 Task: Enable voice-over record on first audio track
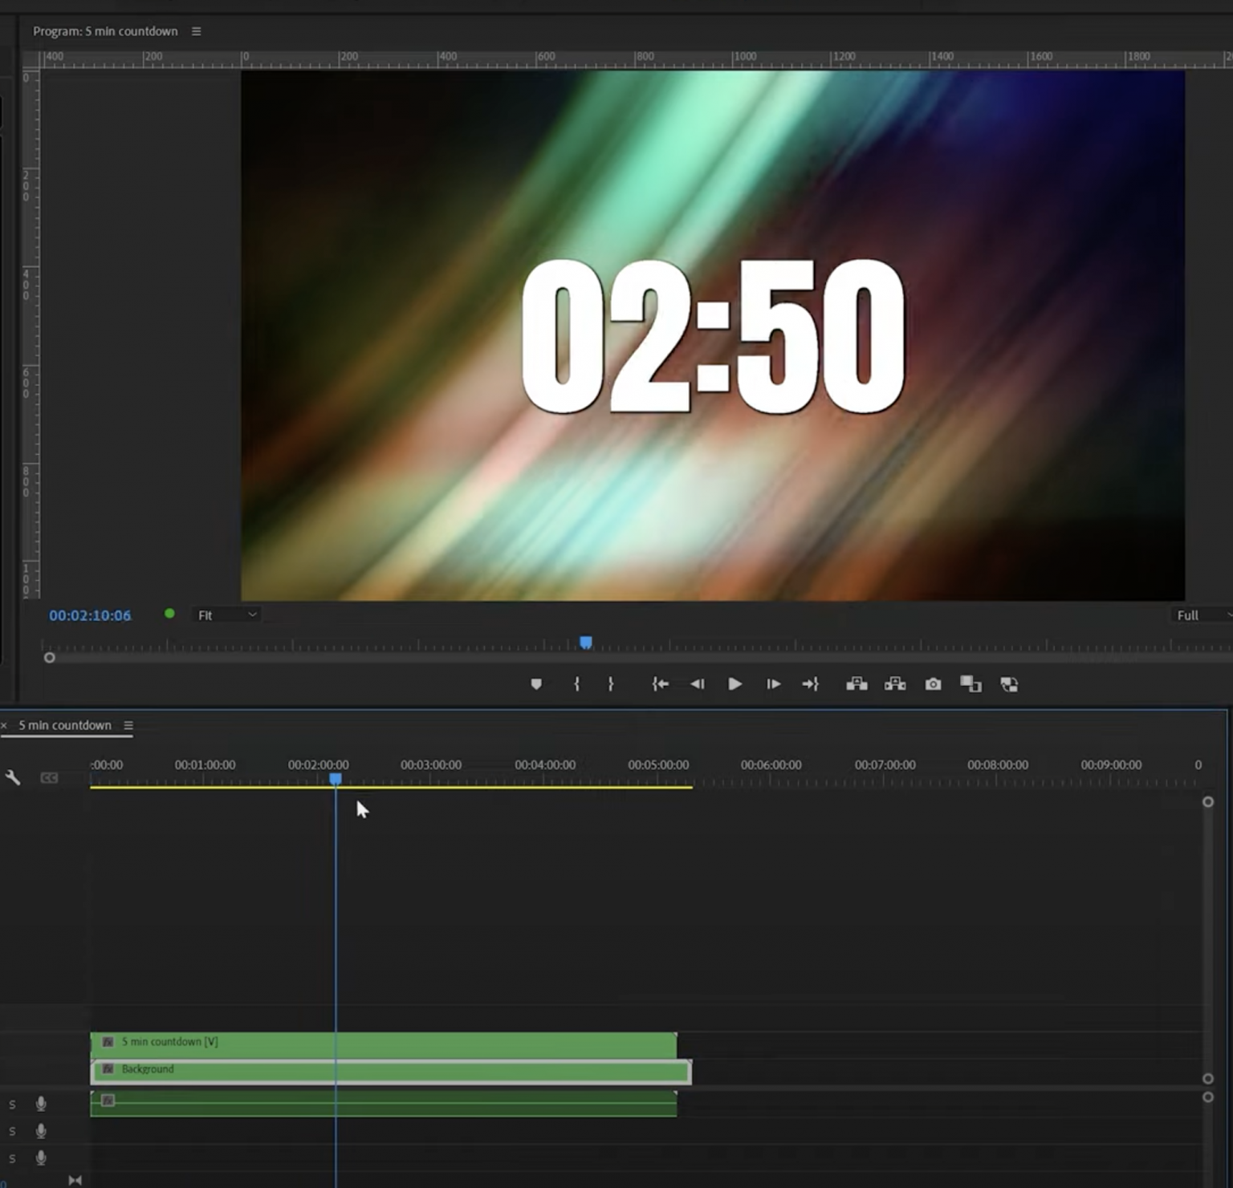[x=41, y=1105]
